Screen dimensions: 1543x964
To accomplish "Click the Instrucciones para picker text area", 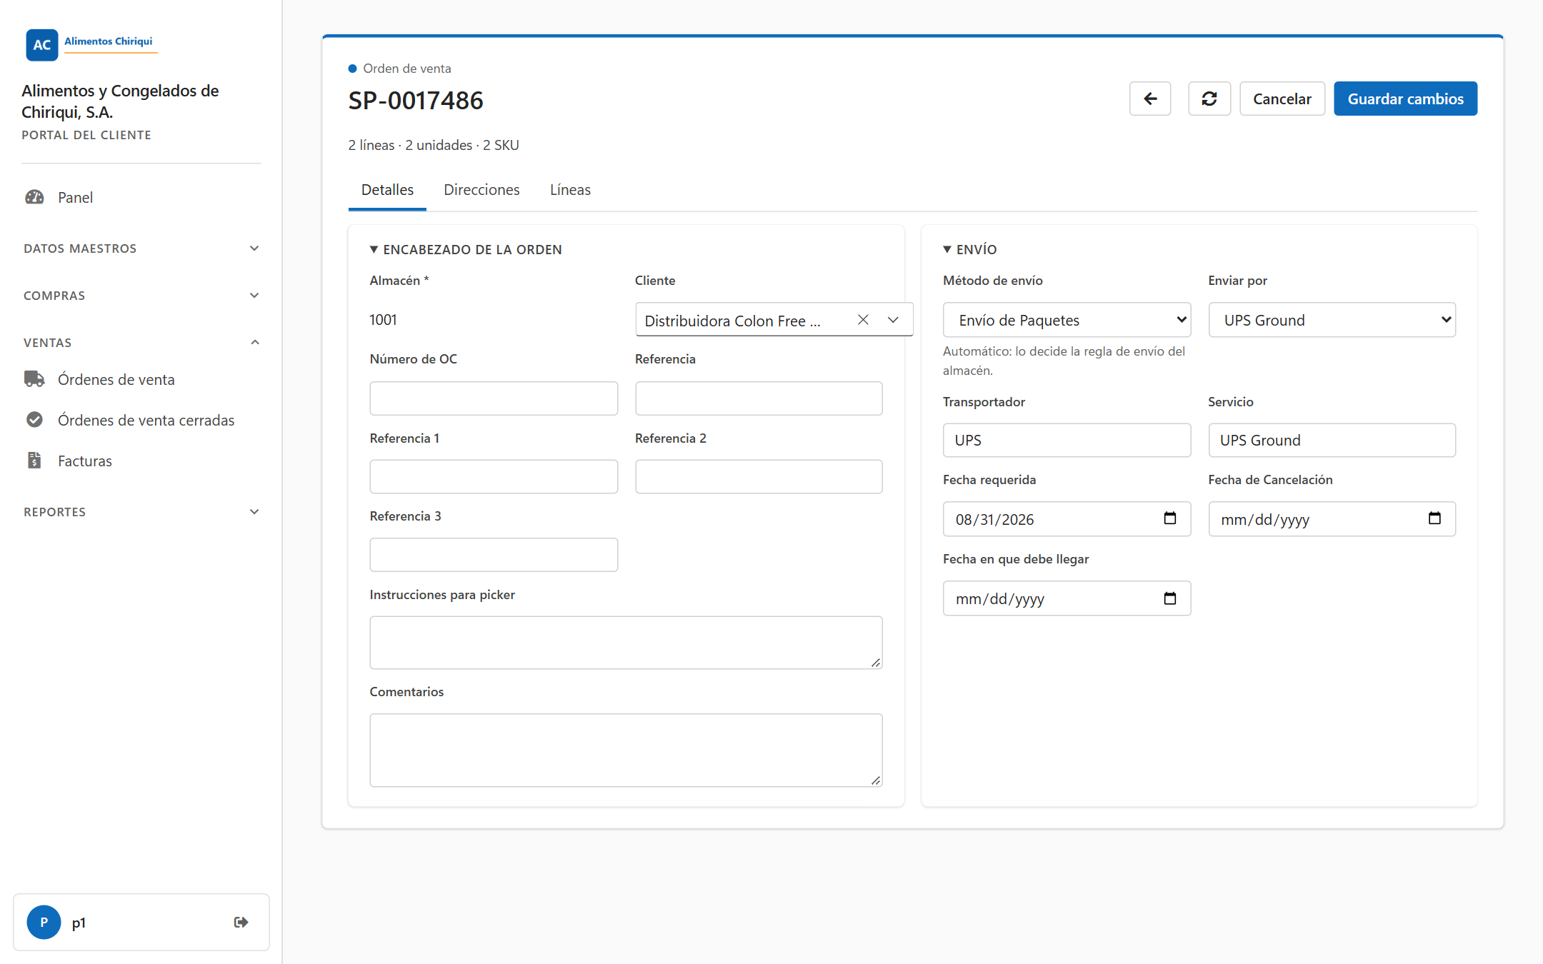I will click(x=626, y=643).
